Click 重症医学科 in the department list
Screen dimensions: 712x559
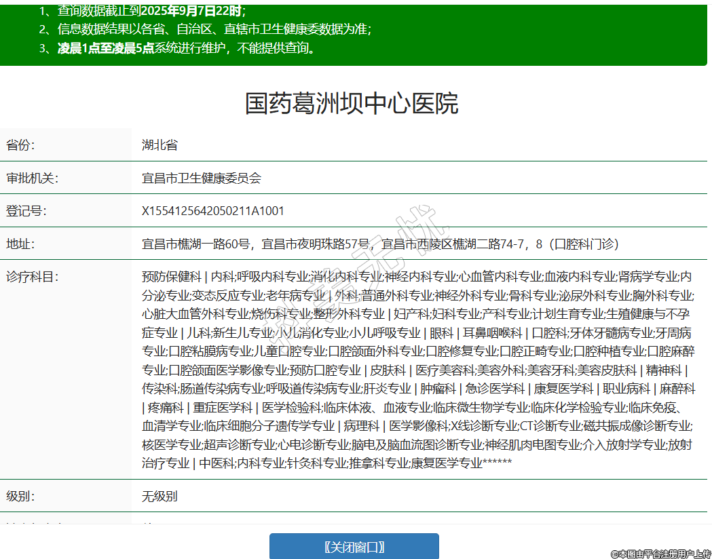pos(223,408)
